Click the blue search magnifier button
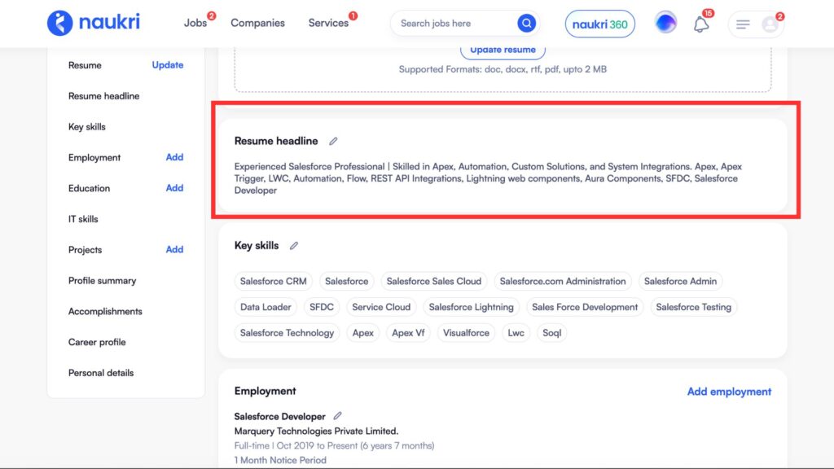Screen dimensions: 834x469 pyautogui.click(x=527, y=24)
